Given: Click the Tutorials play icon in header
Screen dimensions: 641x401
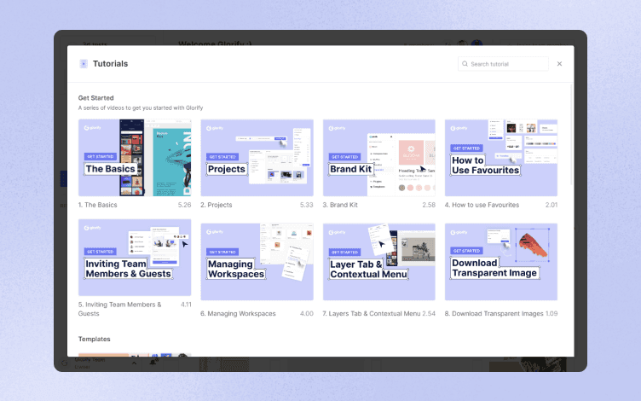Looking at the screenshot, I should pyautogui.click(x=84, y=63).
